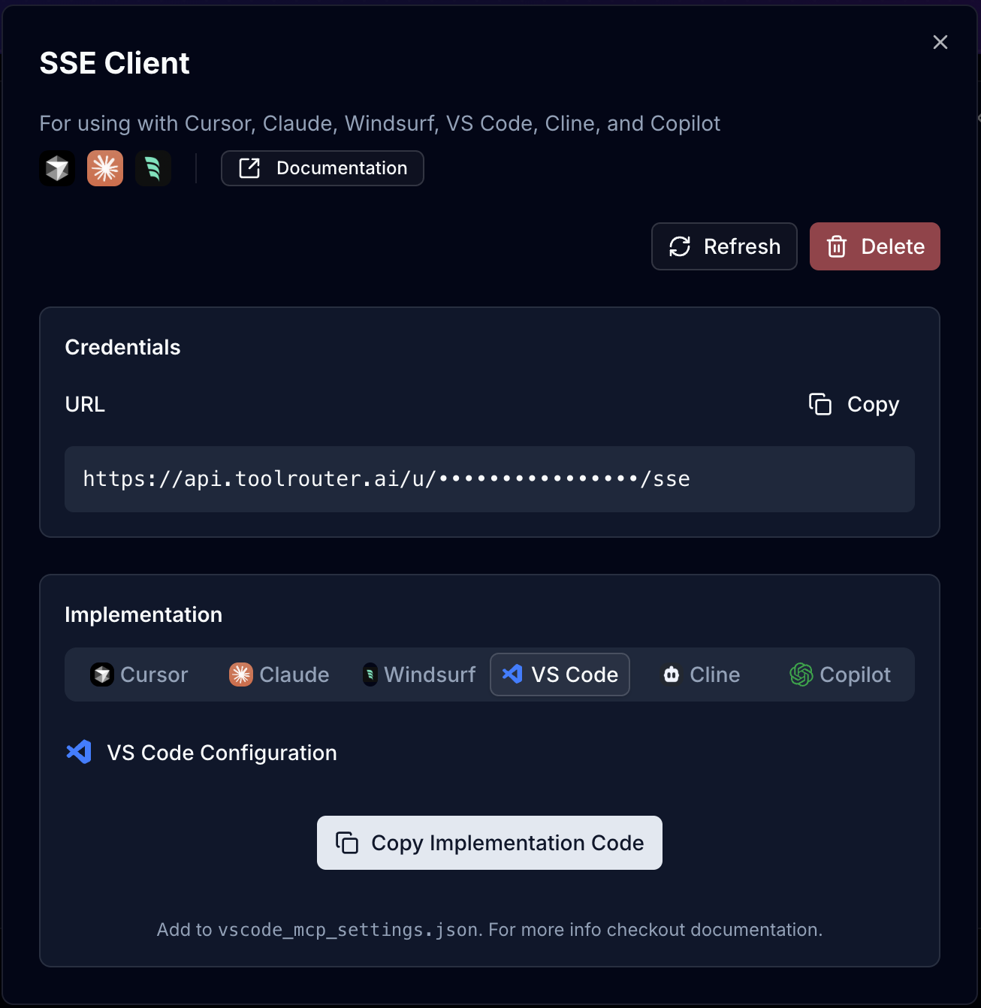Switch to the Claude implementation tab
981x1008 pixels.
coord(279,675)
